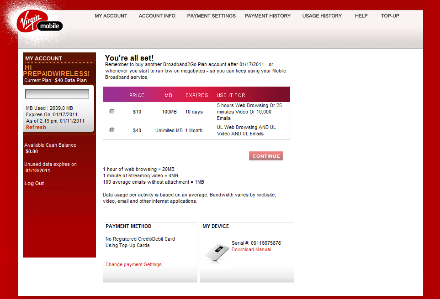The height and width of the screenshot is (299, 440).
Task: Go to PAYMENT SETTINGS in the top navigation
Action: point(211,16)
